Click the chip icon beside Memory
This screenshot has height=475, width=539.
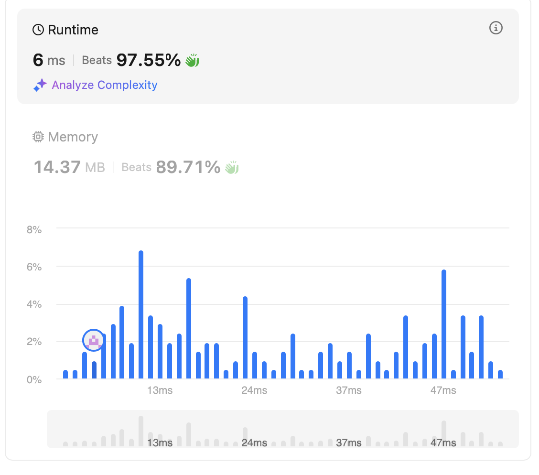38,137
